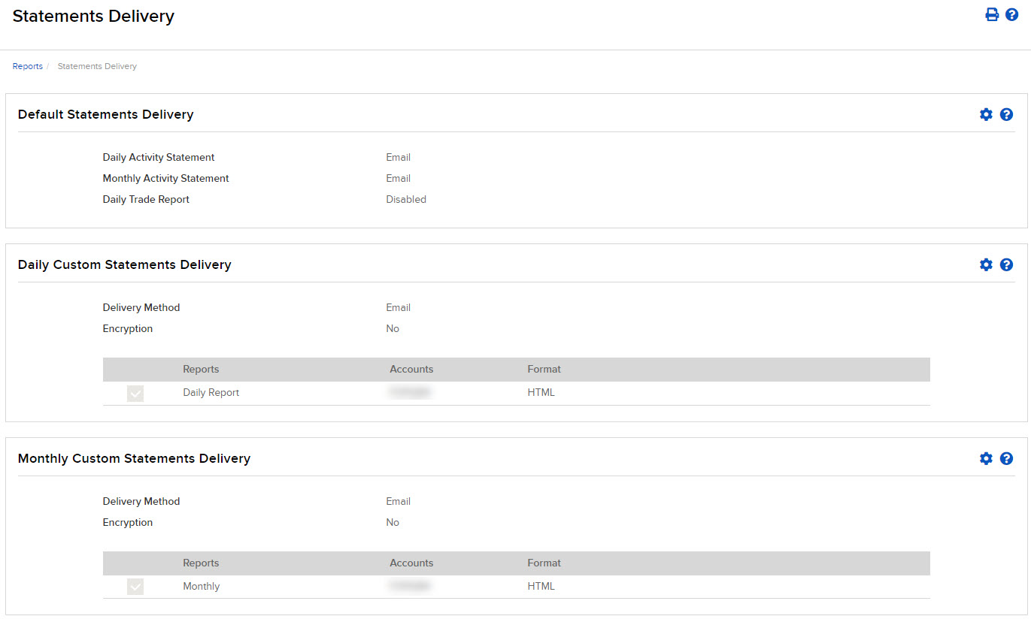Screen dimensions: 1031x619
Task: Click Accounts column header in daily table
Action: coord(411,369)
